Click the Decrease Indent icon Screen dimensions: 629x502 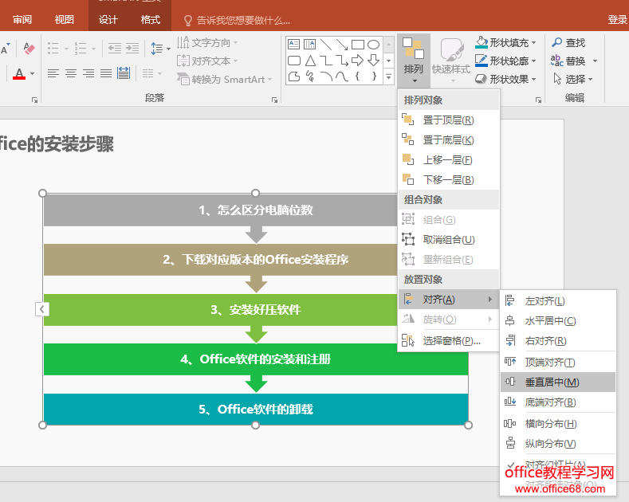pyautogui.click(x=115, y=49)
